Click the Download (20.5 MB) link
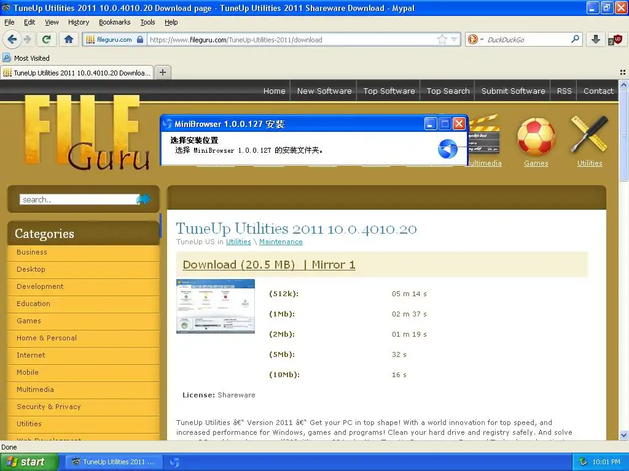The image size is (629, 471). (x=239, y=265)
